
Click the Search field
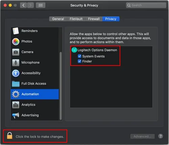coord(146,5)
